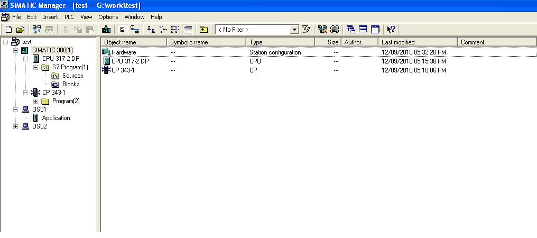Screen dimensions: 537x238
Task: Click the SIMATIC Manager document menu icon
Action: (5, 17)
